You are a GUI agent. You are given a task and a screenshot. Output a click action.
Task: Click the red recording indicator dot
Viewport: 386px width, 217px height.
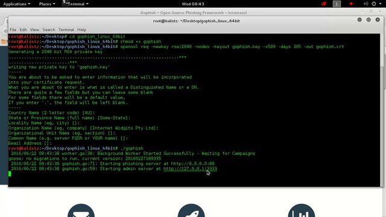click(x=351, y=4)
